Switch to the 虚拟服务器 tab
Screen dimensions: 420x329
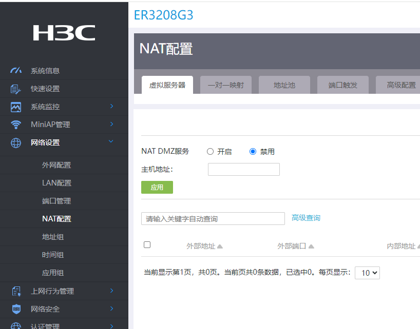167,85
